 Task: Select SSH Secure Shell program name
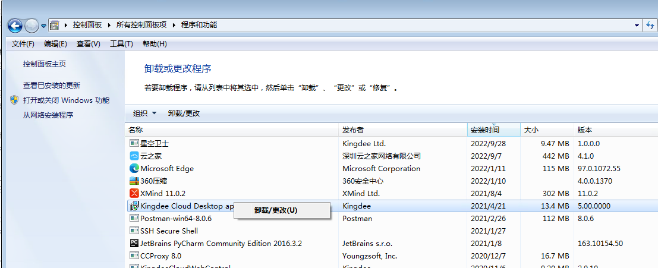[169, 231]
